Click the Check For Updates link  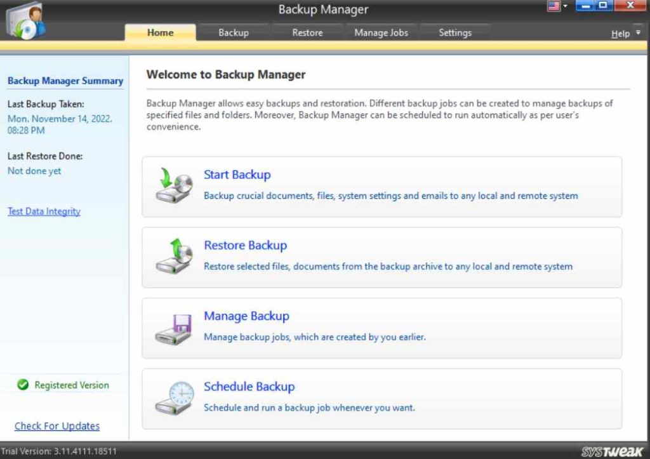click(57, 426)
